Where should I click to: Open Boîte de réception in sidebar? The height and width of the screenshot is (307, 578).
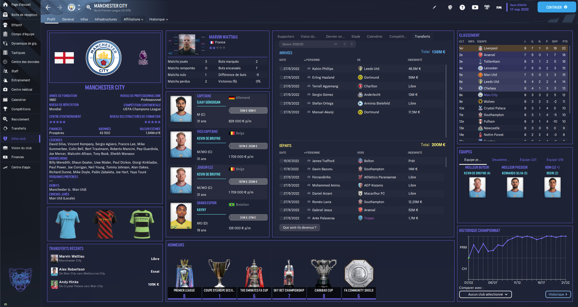coord(24,15)
